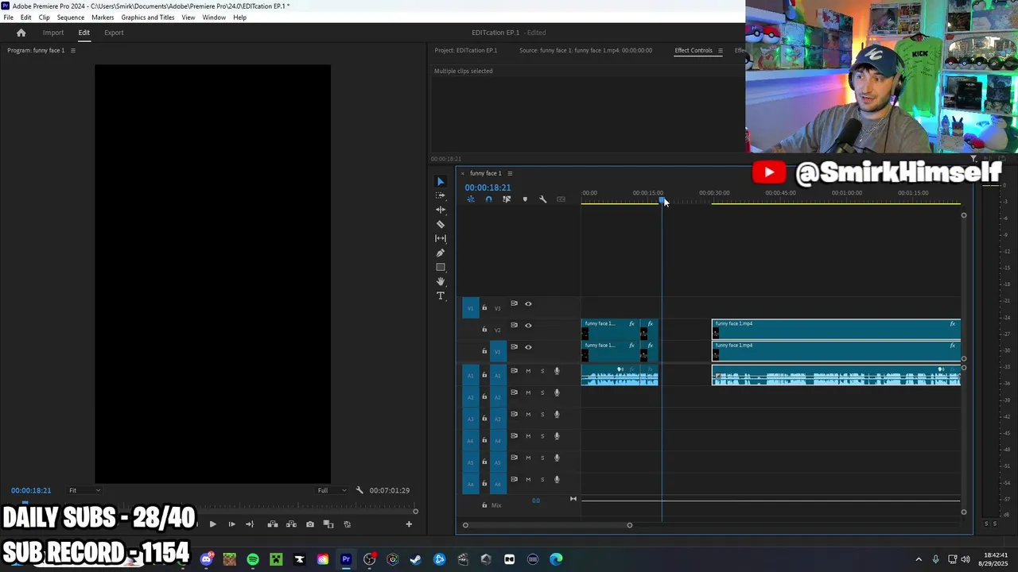Open the Program monitor panel menu

point(72,51)
